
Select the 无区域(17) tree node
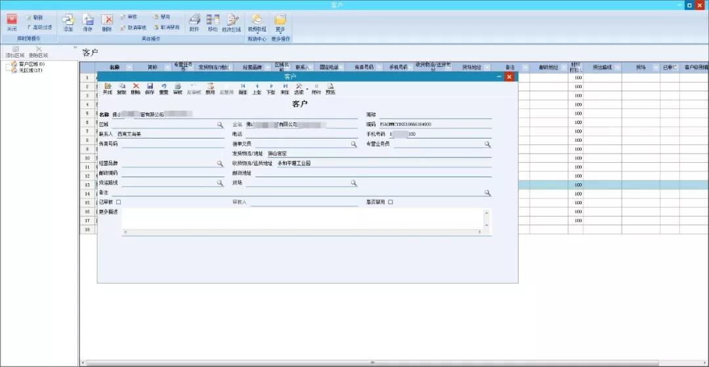pos(28,70)
